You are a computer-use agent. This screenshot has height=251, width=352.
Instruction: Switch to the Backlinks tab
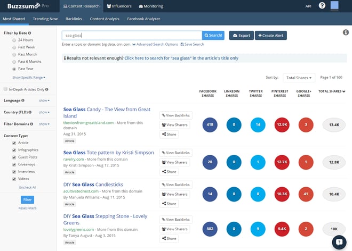[x=74, y=19]
